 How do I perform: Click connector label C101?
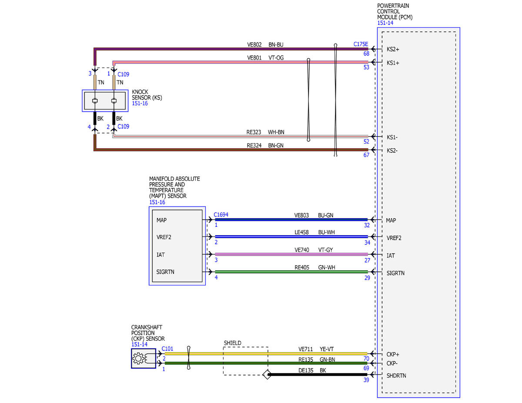[x=167, y=349]
